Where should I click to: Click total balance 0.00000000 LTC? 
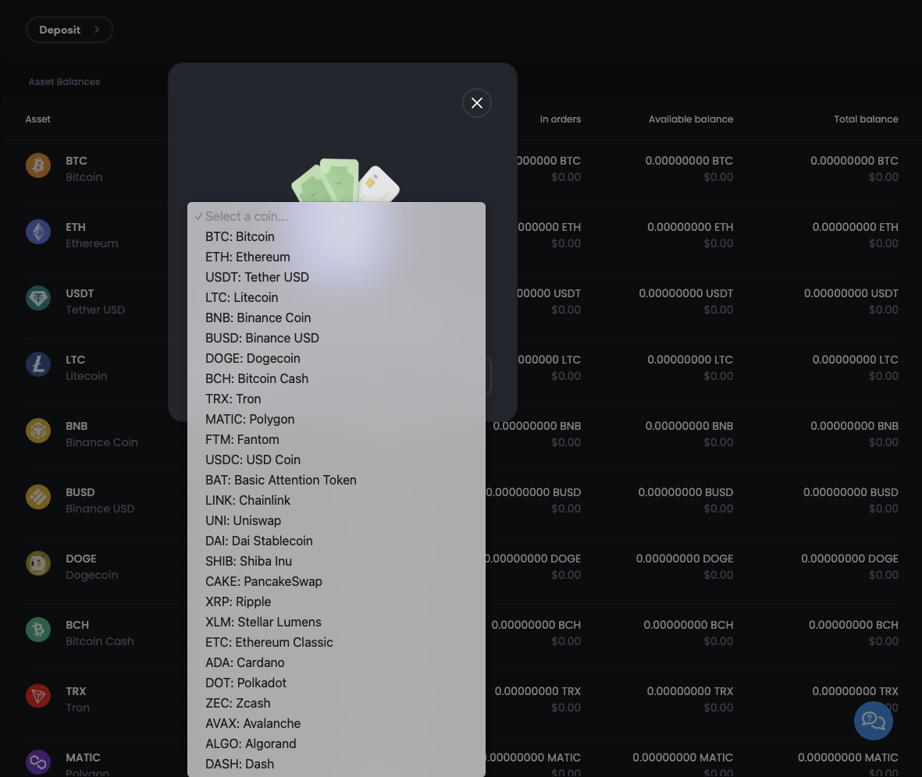(x=856, y=360)
